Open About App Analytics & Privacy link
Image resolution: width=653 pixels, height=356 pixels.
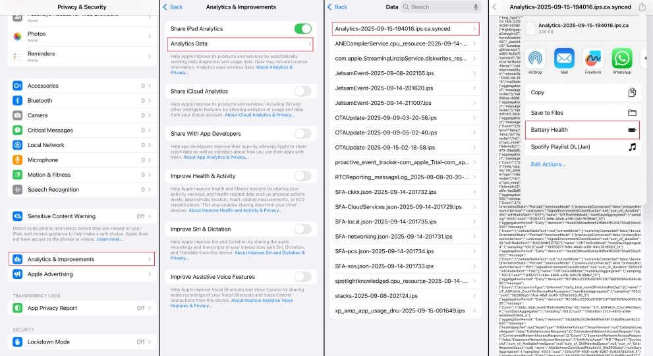(215, 157)
